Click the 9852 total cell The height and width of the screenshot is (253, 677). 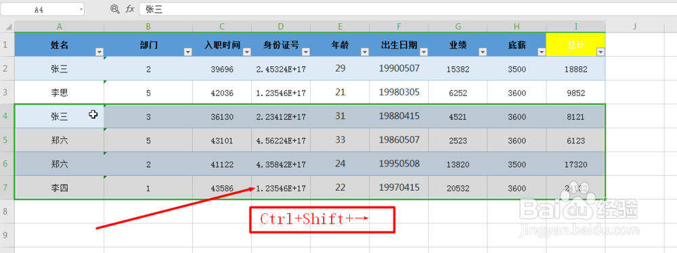pos(576,92)
